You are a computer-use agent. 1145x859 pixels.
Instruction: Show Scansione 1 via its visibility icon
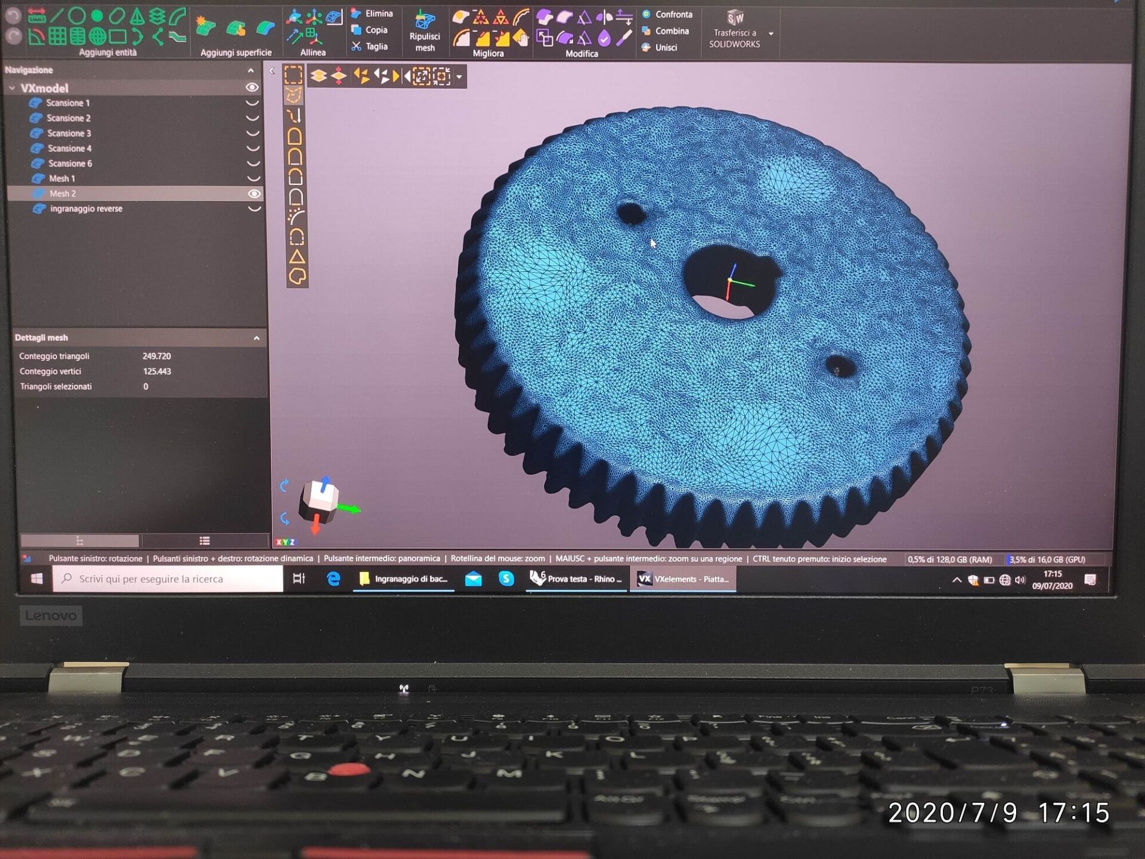253,103
